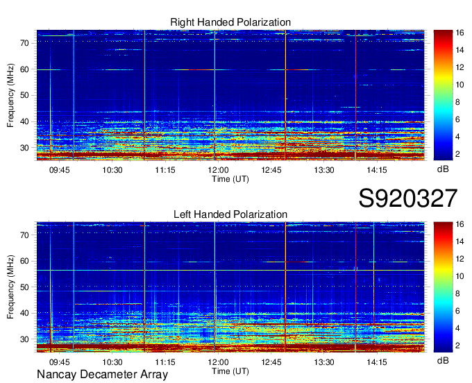Click the S920327 observation label
The height and width of the screenshot is (383, 472).
click(x=408, y=198)
